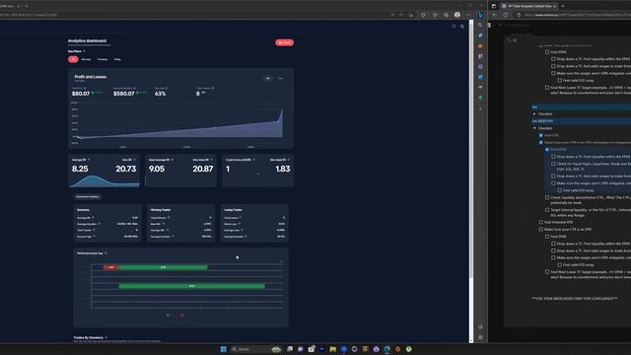Click the info icon beside Performance per day
The image size is (631, 355).
point(105,253)
